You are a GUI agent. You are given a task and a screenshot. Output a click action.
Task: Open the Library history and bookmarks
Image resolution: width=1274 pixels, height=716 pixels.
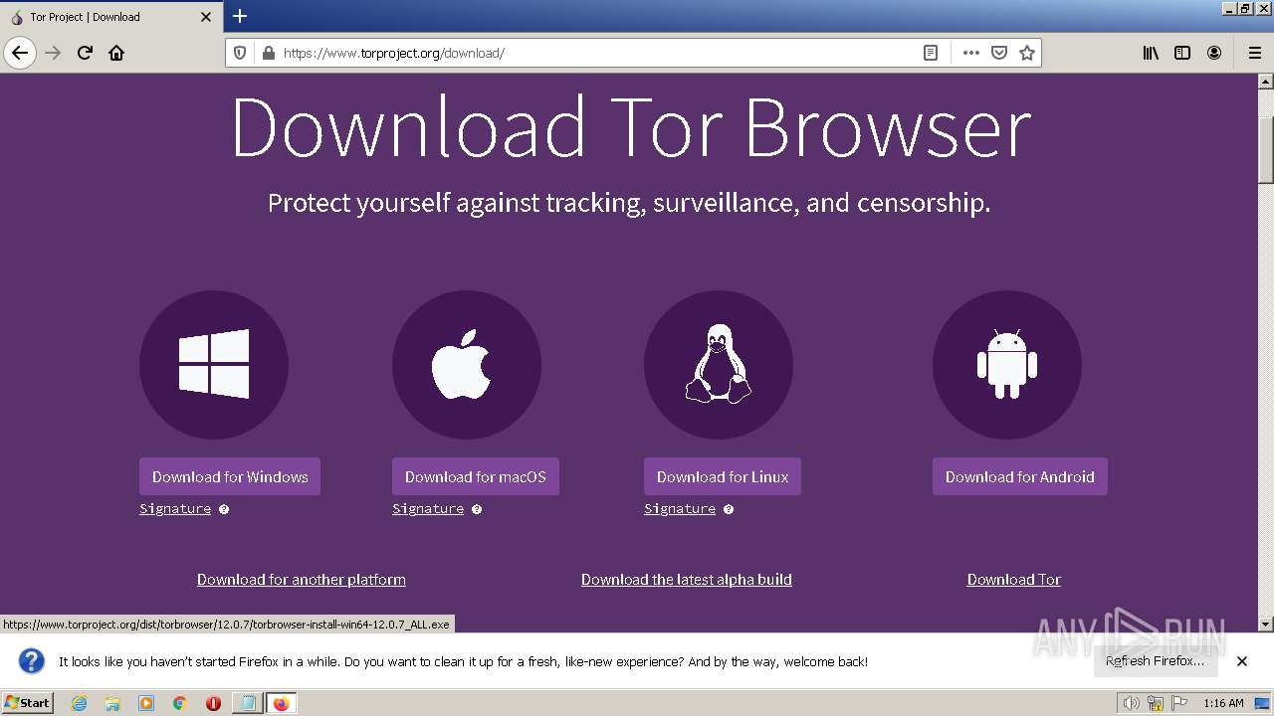click(x=1151, y=53)
